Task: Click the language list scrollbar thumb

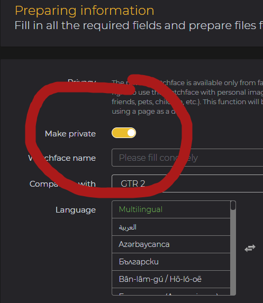Action: [x=233, y=206]
